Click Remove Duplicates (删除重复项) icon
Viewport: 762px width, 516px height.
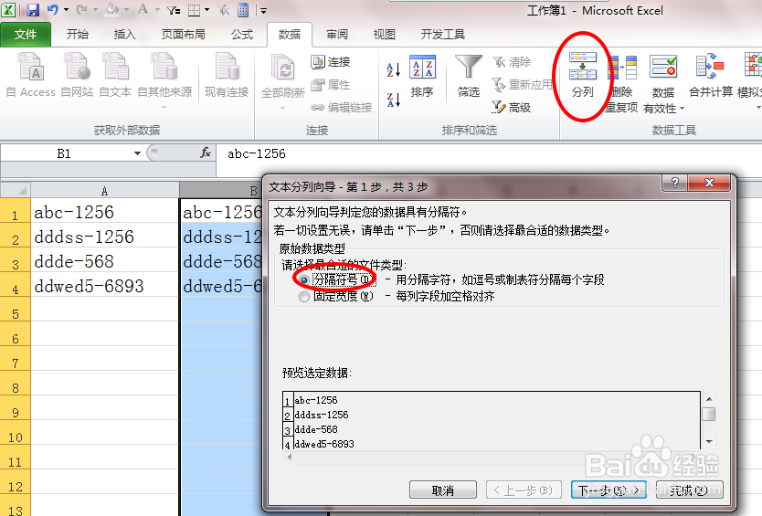[622, 67]
